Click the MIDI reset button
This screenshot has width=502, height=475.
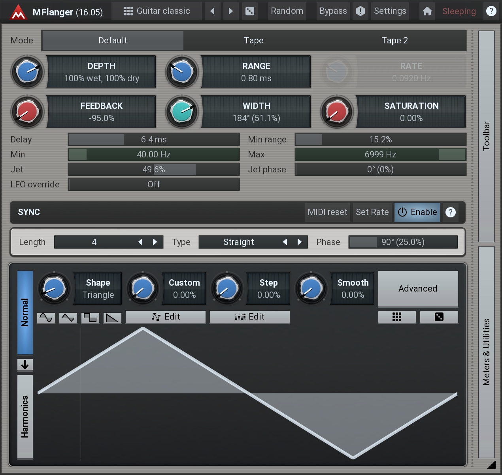[328, 212]
